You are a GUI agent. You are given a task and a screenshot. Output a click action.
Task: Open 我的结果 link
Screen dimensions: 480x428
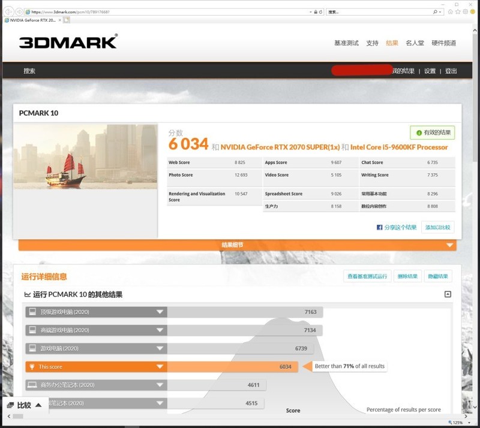click(x=403, y=71)
